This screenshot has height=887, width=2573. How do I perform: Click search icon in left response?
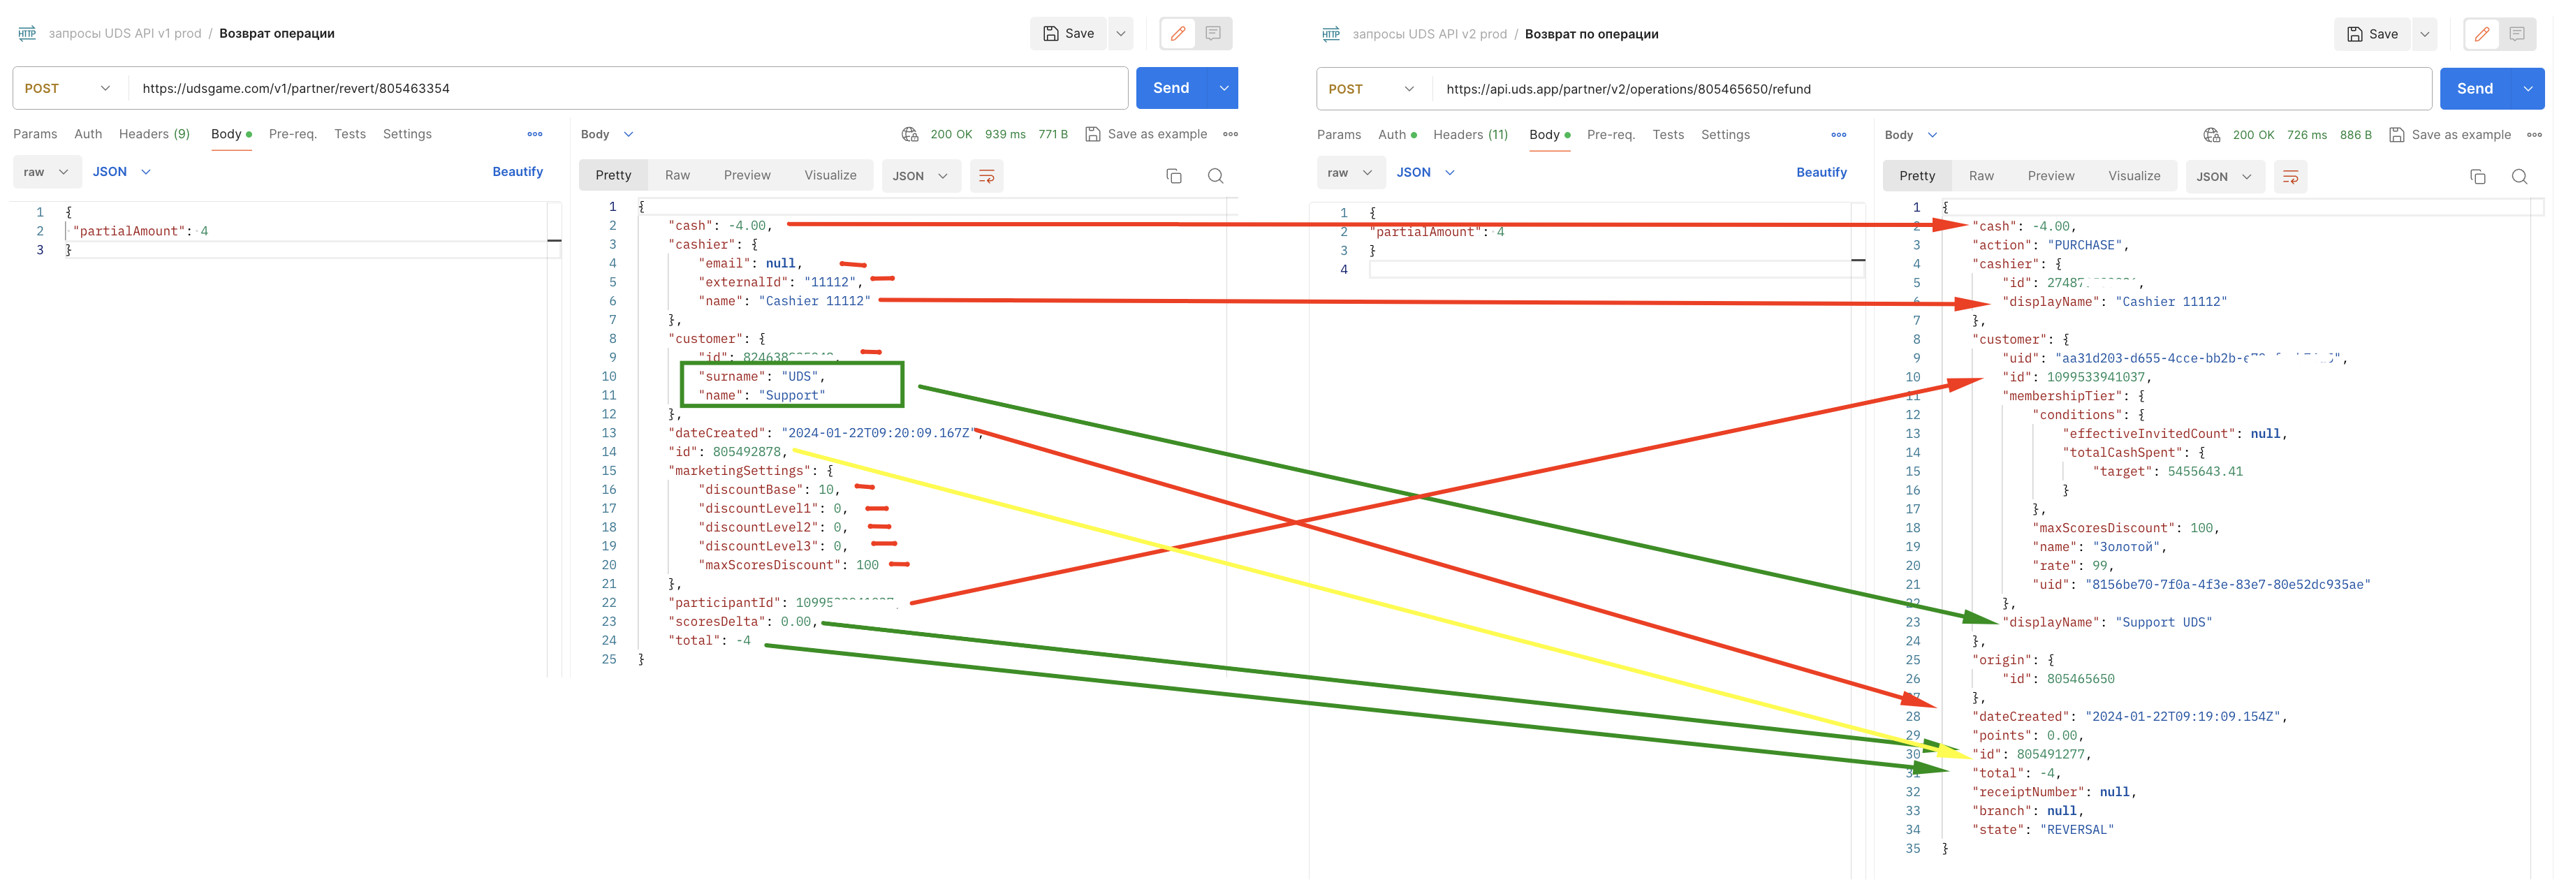pos(1215,176)
